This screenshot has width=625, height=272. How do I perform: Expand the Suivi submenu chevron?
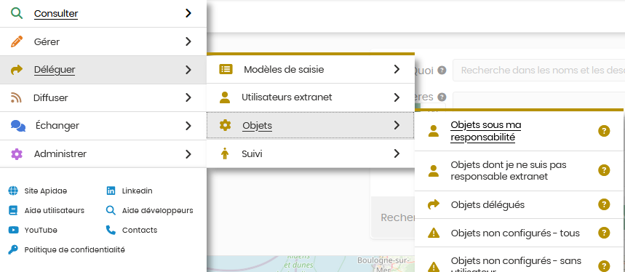[x=397, y=153]
